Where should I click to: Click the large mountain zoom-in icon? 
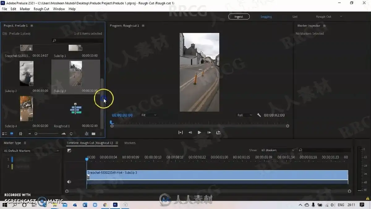(64, 134)
